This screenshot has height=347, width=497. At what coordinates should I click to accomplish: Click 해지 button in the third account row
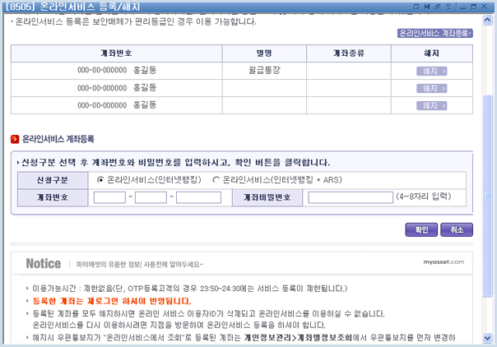tap(431, 105)
